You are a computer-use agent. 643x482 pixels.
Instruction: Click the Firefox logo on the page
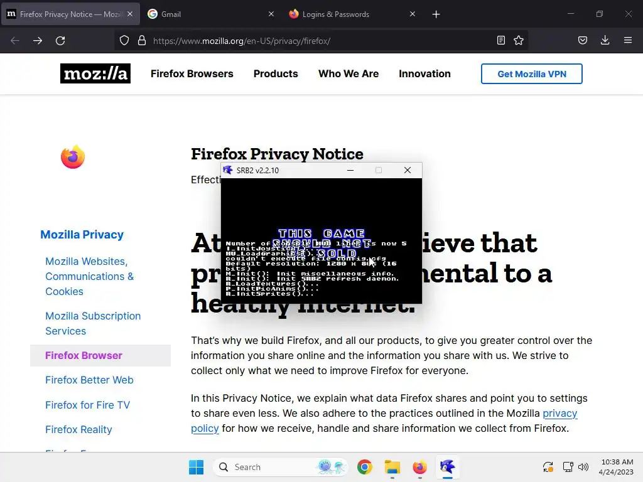[73, 156]
